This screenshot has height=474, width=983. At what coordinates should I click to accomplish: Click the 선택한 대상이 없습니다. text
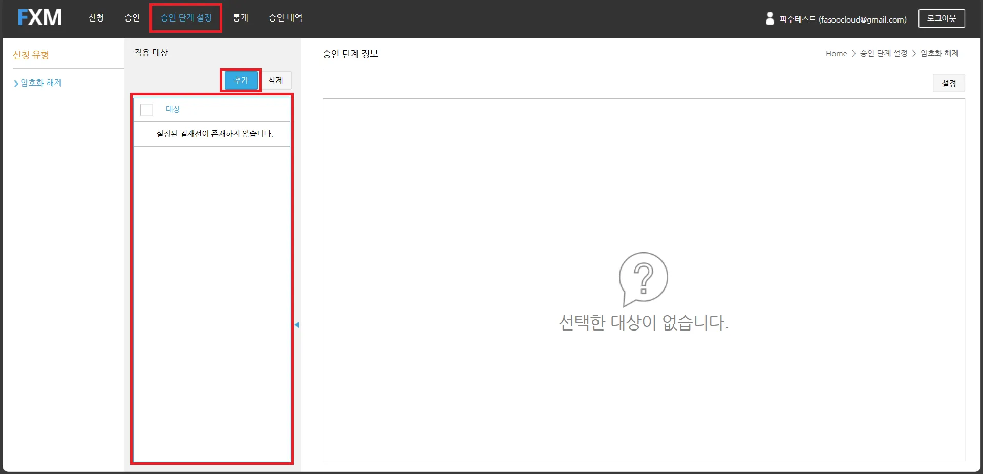point(644,322)
